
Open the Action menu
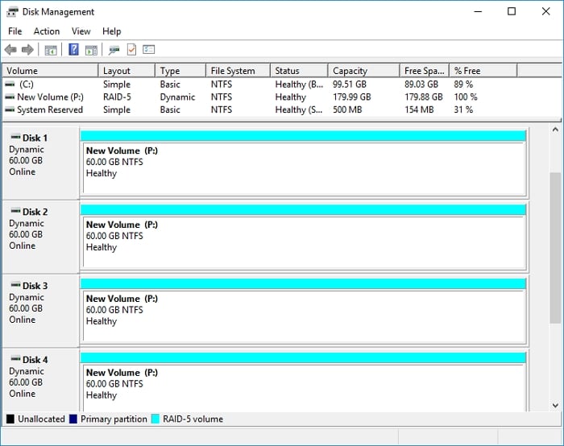(47, 31)
